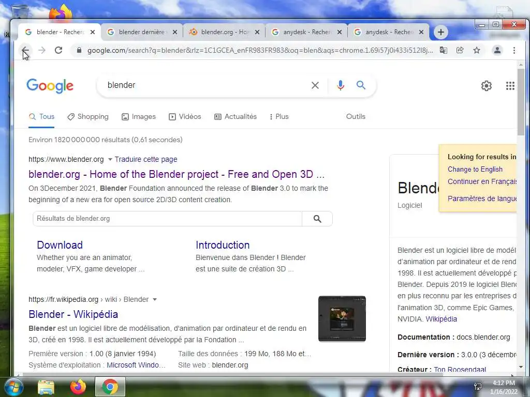Open the translate page icon in address bar
This screenshot has height=397, width=530.
(443, 50)
